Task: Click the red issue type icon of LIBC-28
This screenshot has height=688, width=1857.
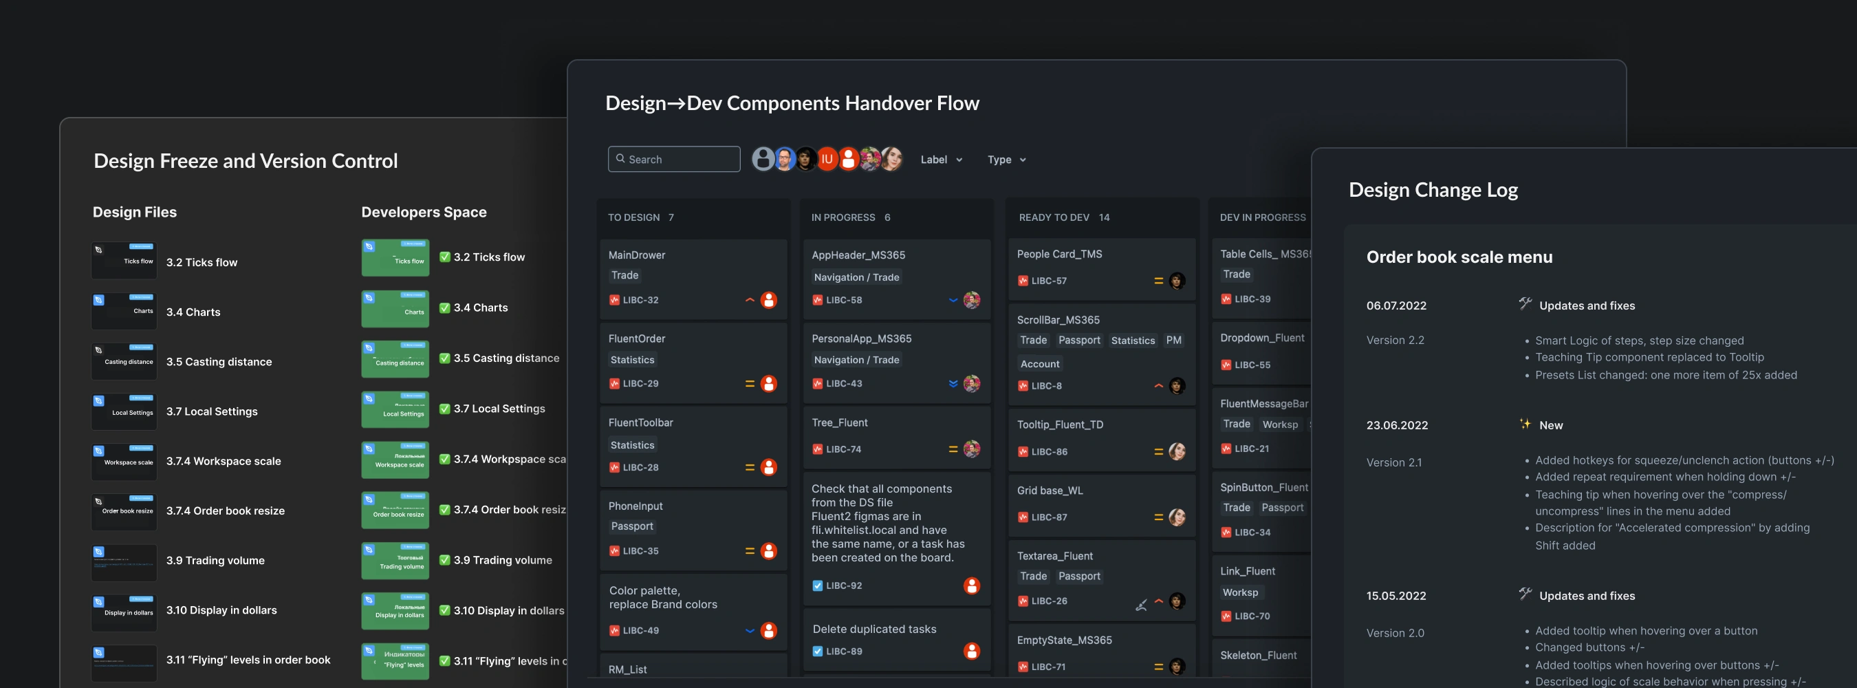Action: click(x=614, y=467)
